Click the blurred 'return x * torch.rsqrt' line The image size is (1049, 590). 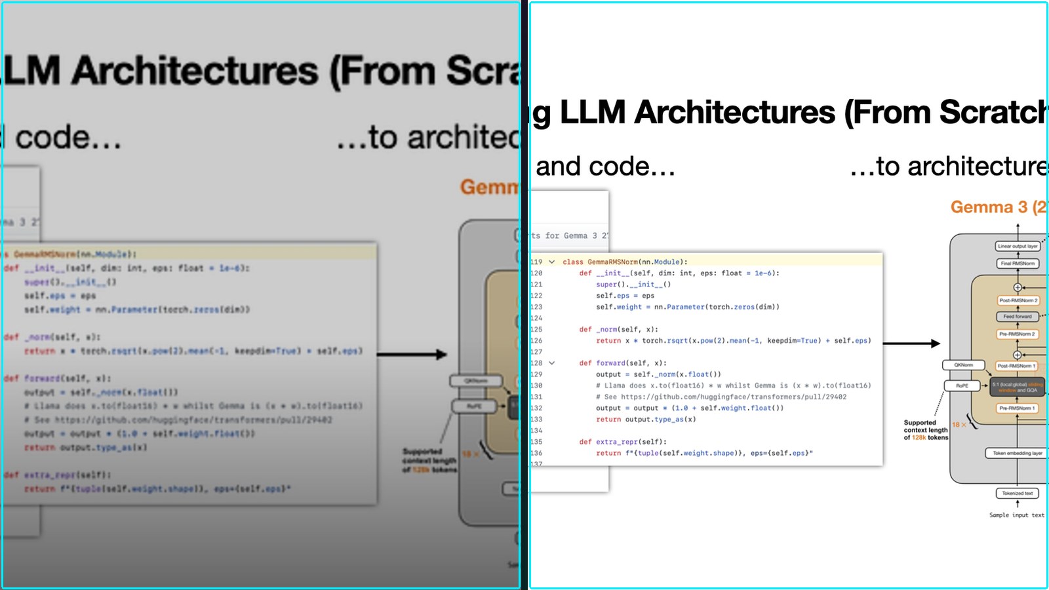pyautogui.click(x=193, y=351)
